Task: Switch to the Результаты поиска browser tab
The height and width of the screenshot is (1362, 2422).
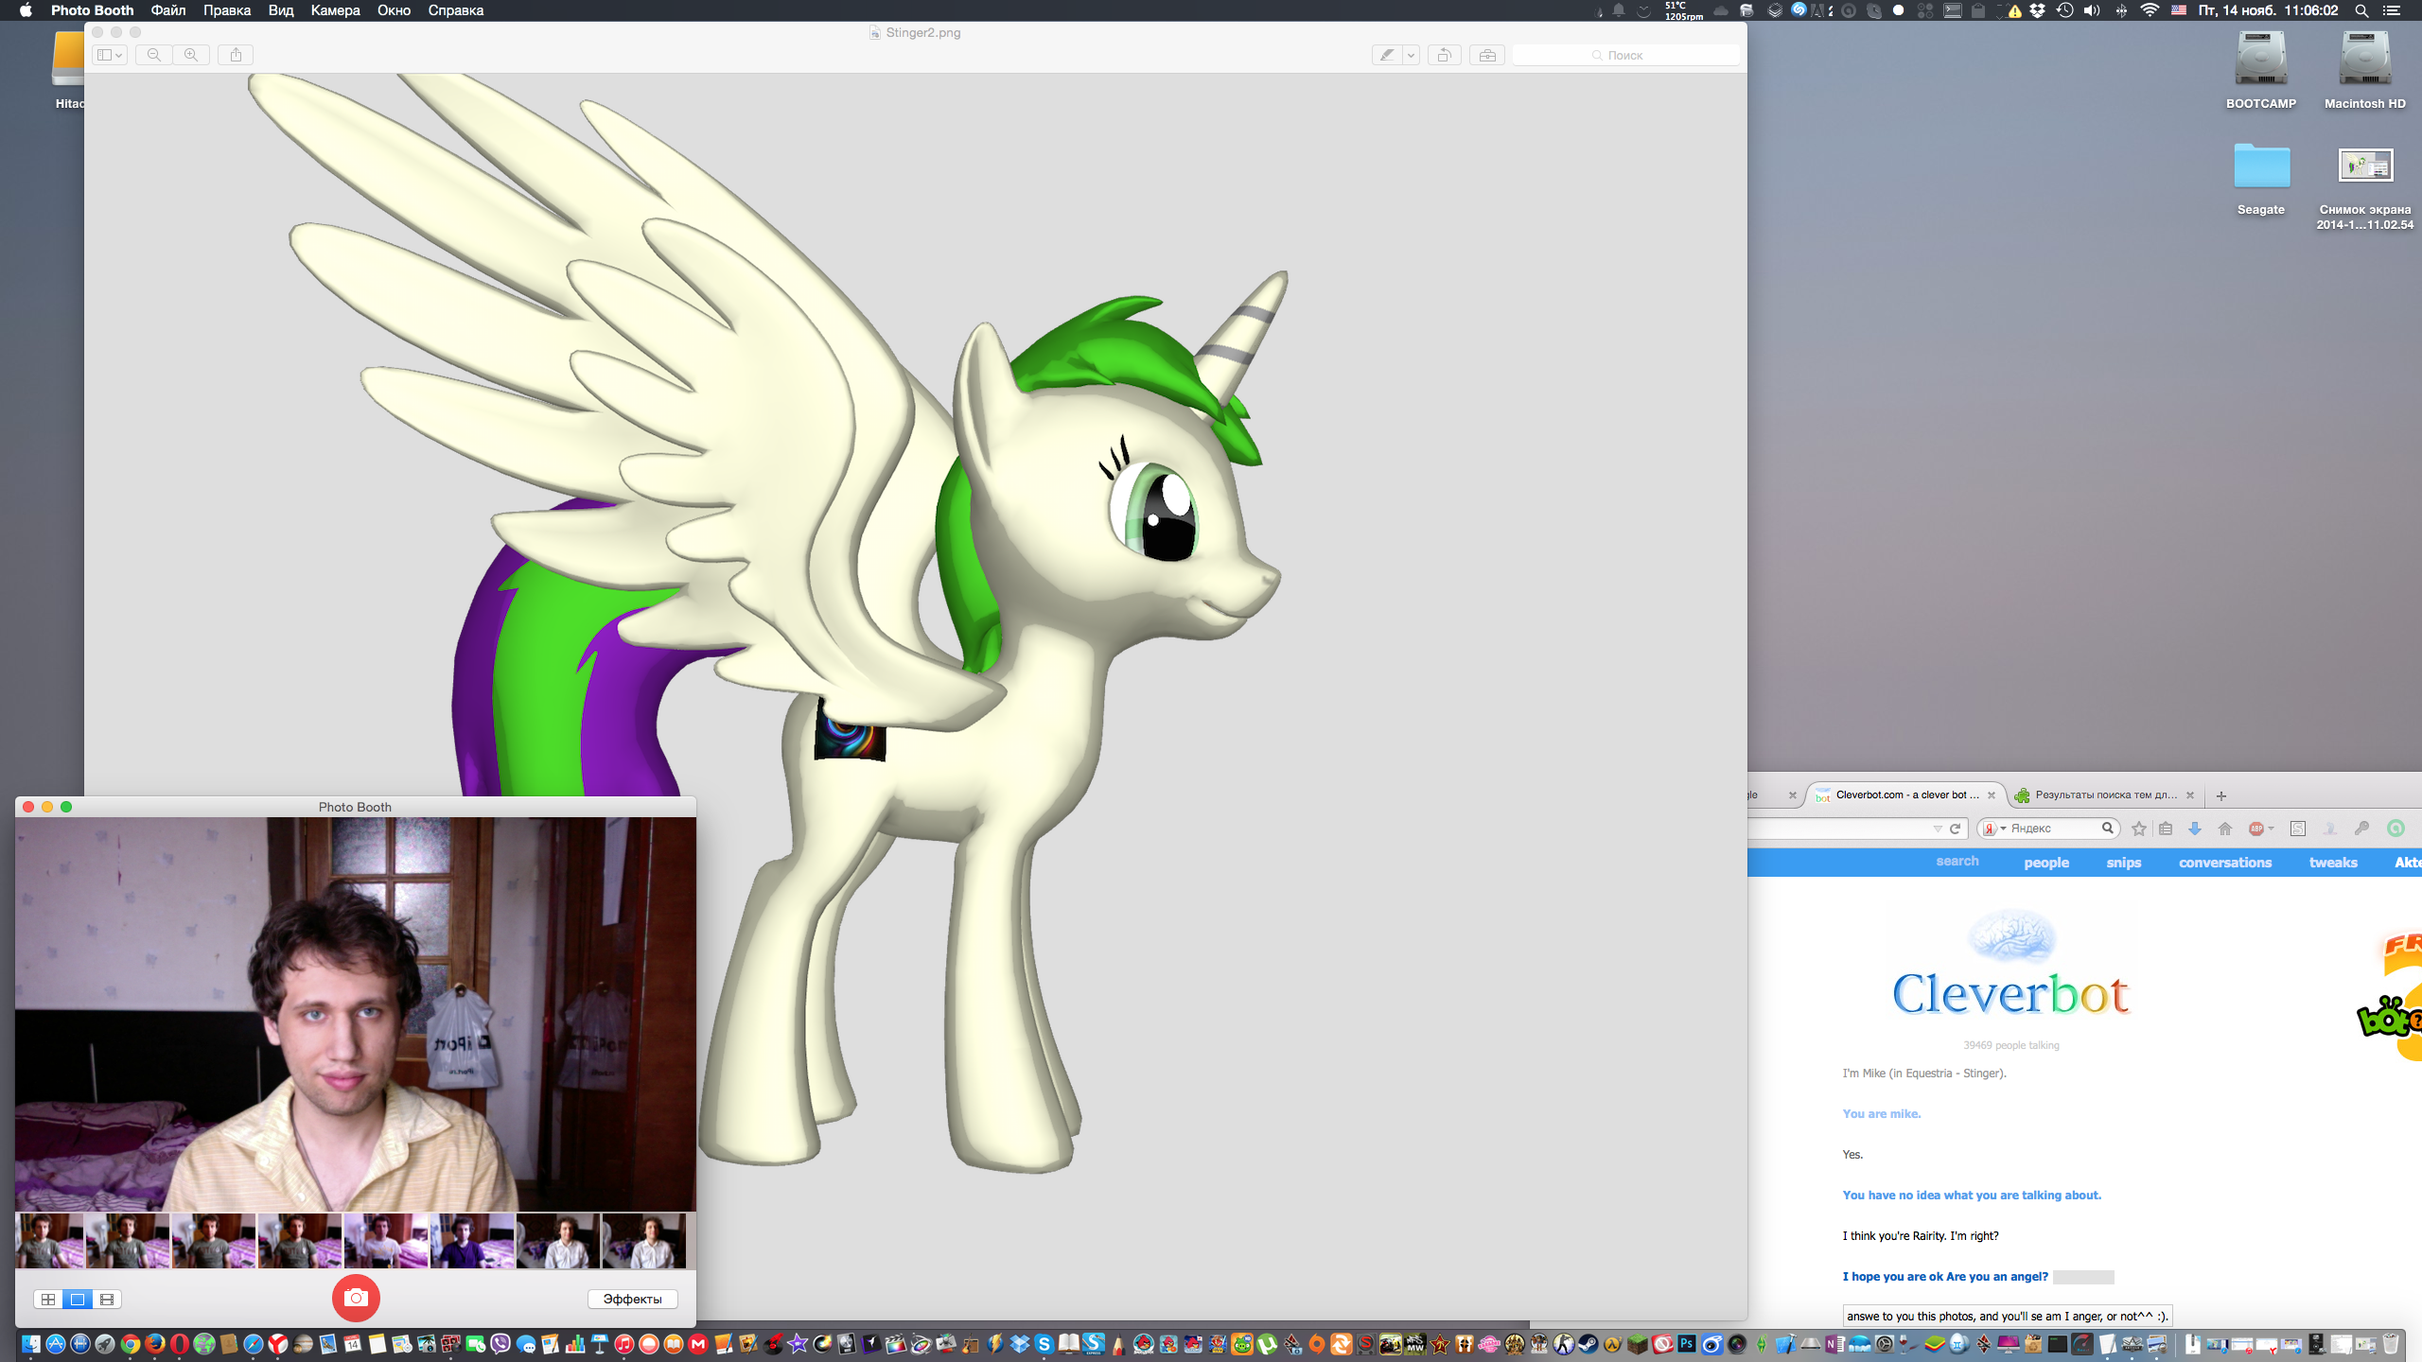Action: (x=2105, y=794)
